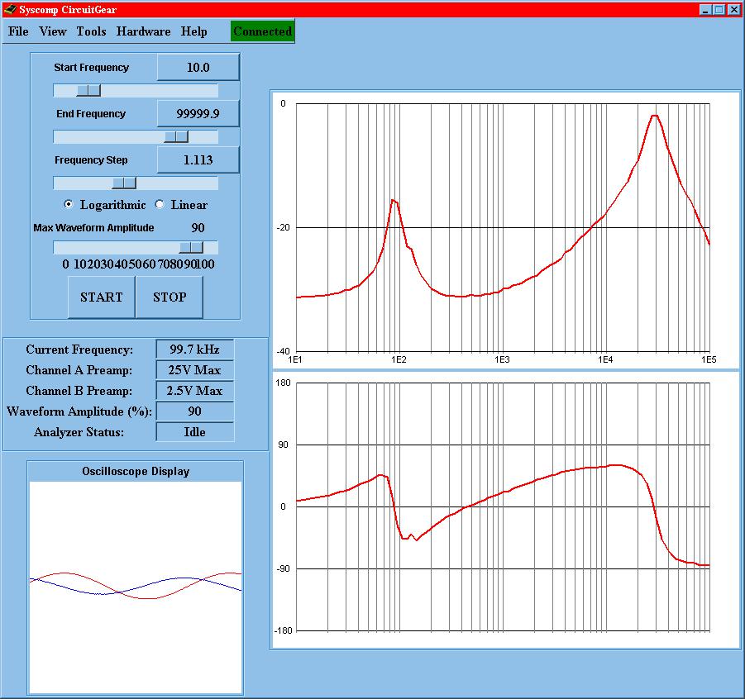
Task: Click the Syscomp CircuitGear title bar icon
Action: (x=9, y=10)
